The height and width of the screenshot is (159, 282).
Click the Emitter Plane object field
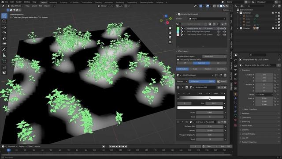click(207, 19)
